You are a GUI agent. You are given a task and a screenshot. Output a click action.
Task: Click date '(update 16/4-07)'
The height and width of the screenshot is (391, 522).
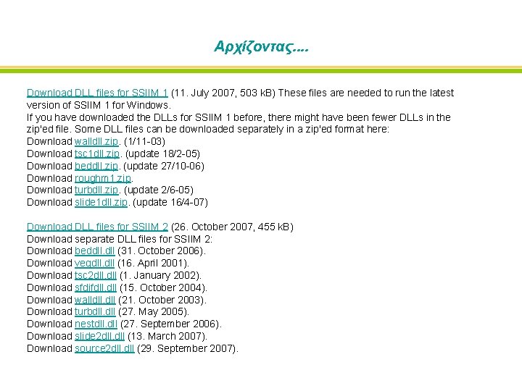[170, 203]
